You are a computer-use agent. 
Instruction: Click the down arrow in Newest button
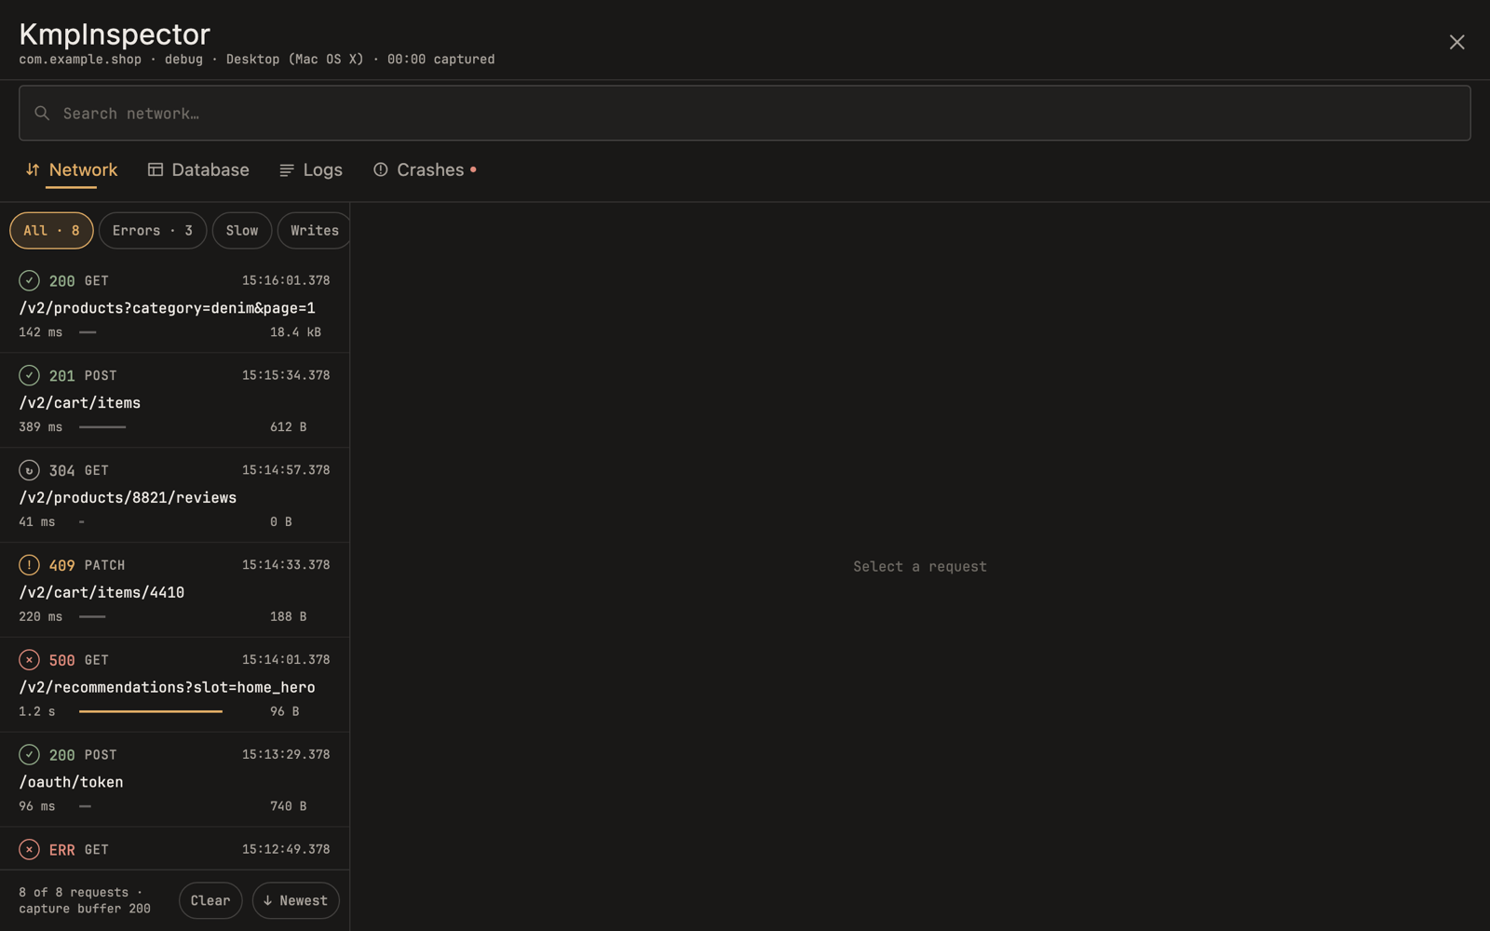tap(267, 900)
